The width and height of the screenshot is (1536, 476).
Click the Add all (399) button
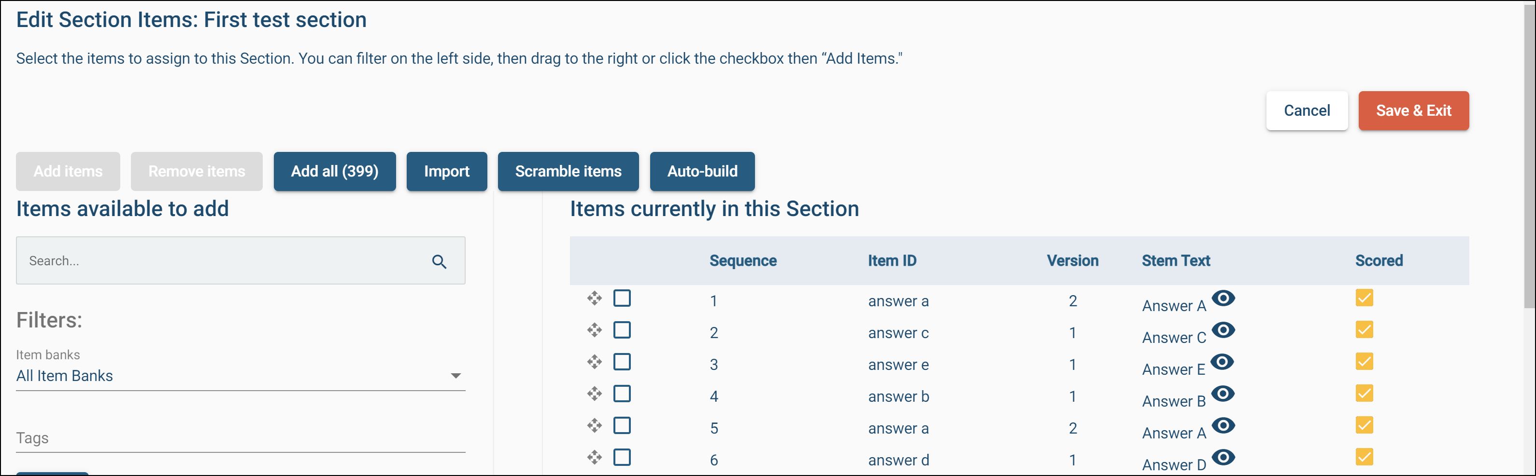334,171
